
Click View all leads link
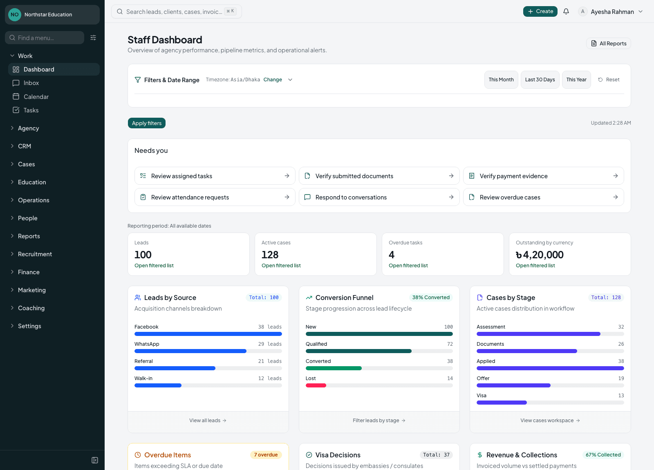click(x=208, y=421)
